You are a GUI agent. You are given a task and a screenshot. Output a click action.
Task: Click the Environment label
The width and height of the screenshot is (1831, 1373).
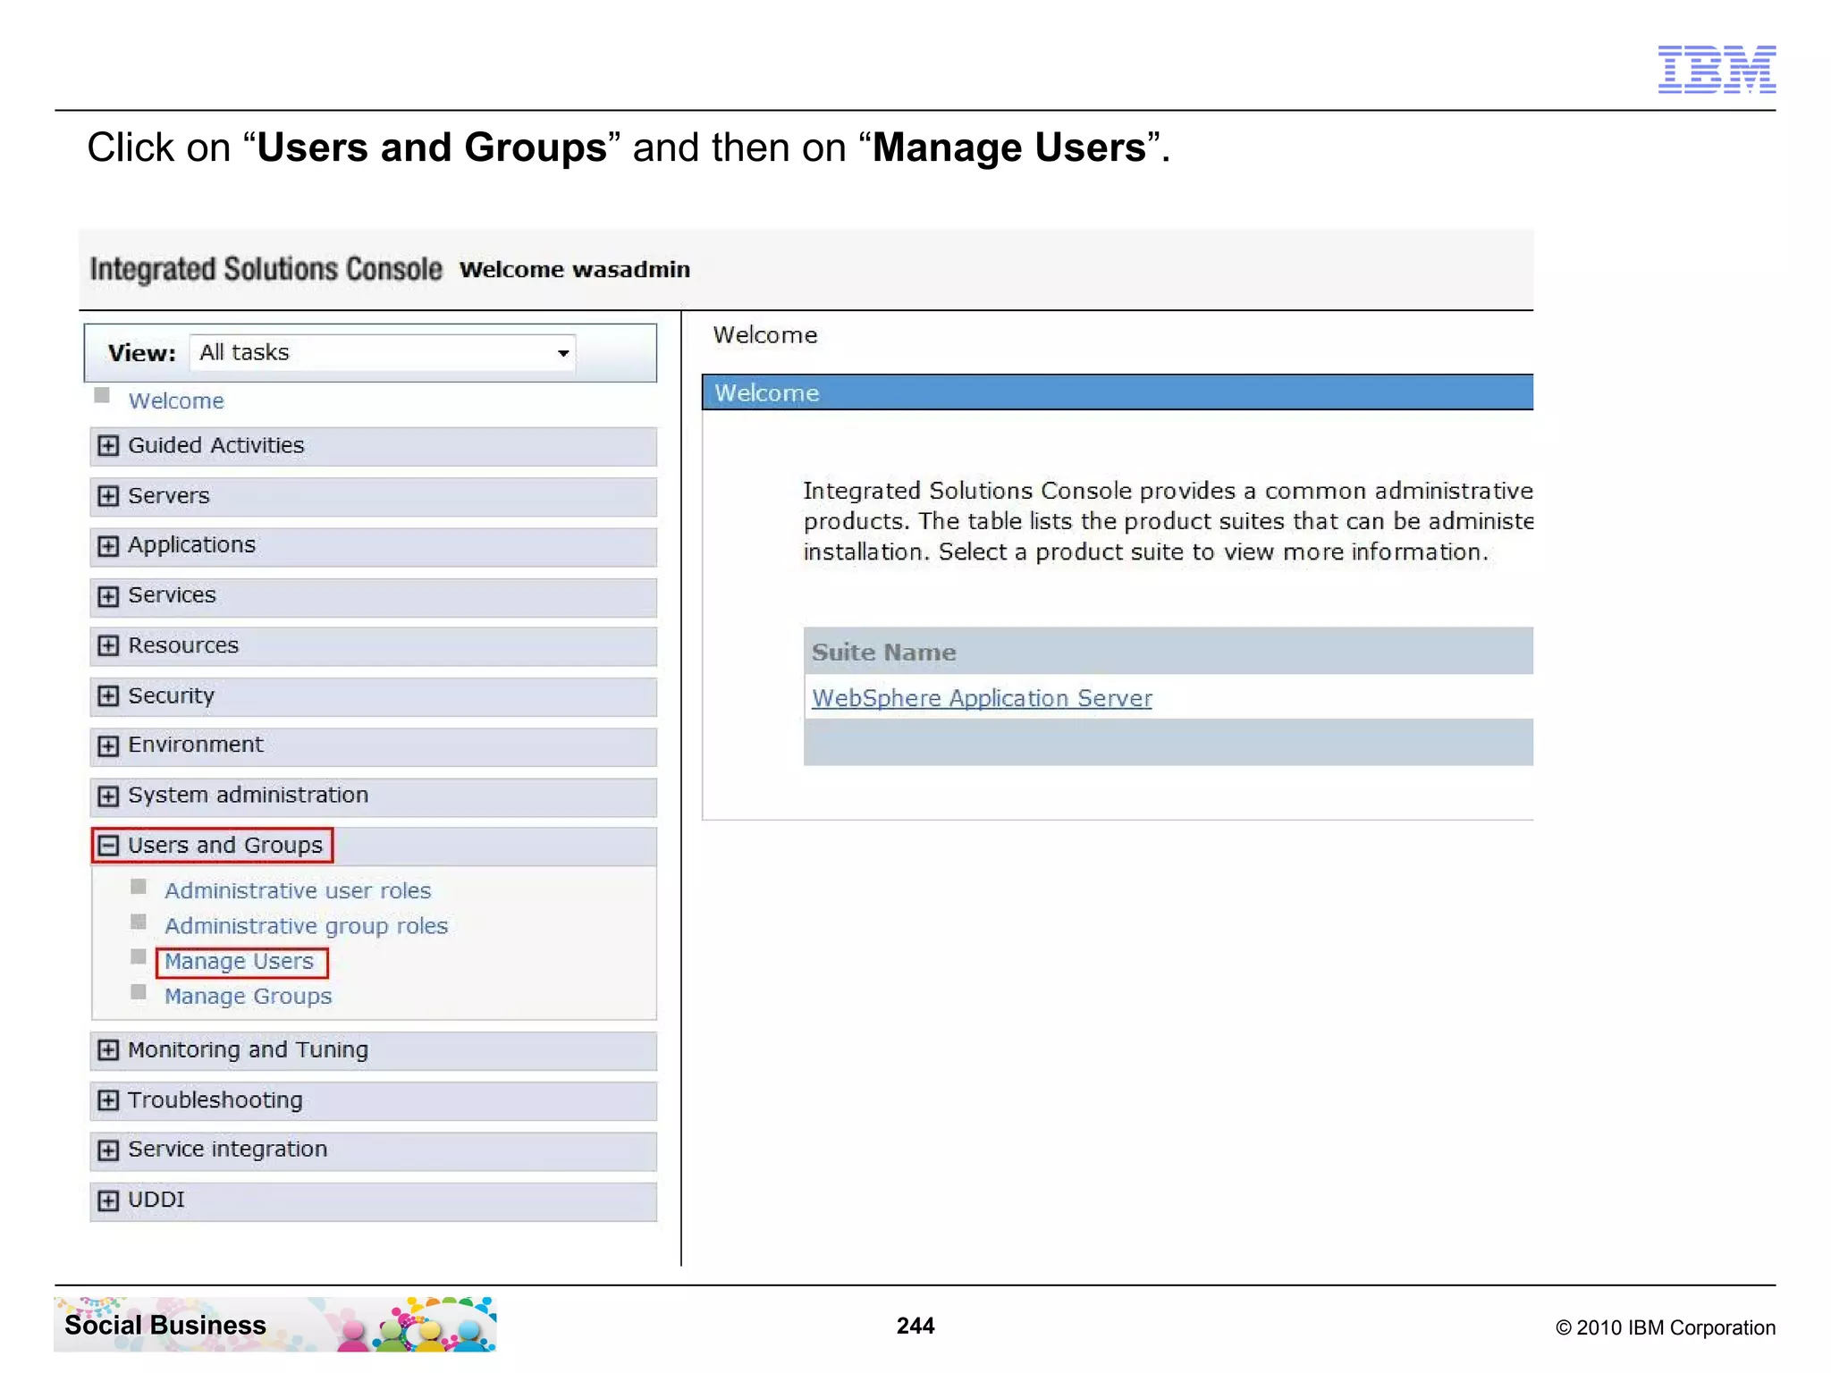tap(195, 745)
